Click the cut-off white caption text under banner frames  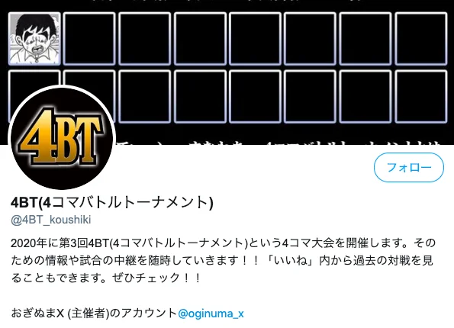(278, 143)
